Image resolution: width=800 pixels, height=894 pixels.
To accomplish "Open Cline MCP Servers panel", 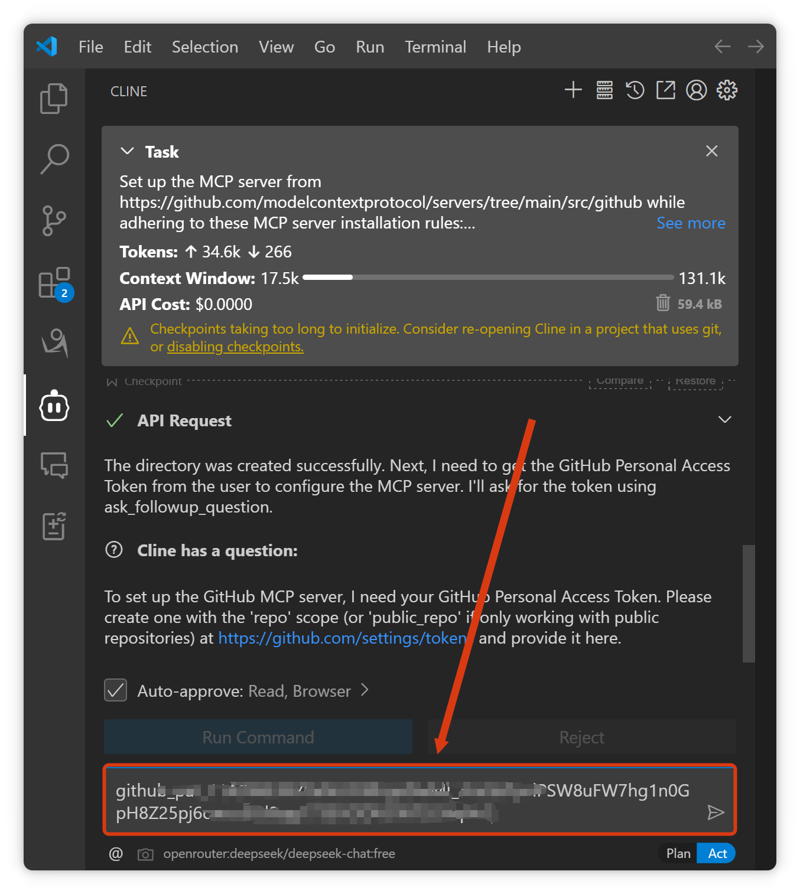I will tap(604, 90).
